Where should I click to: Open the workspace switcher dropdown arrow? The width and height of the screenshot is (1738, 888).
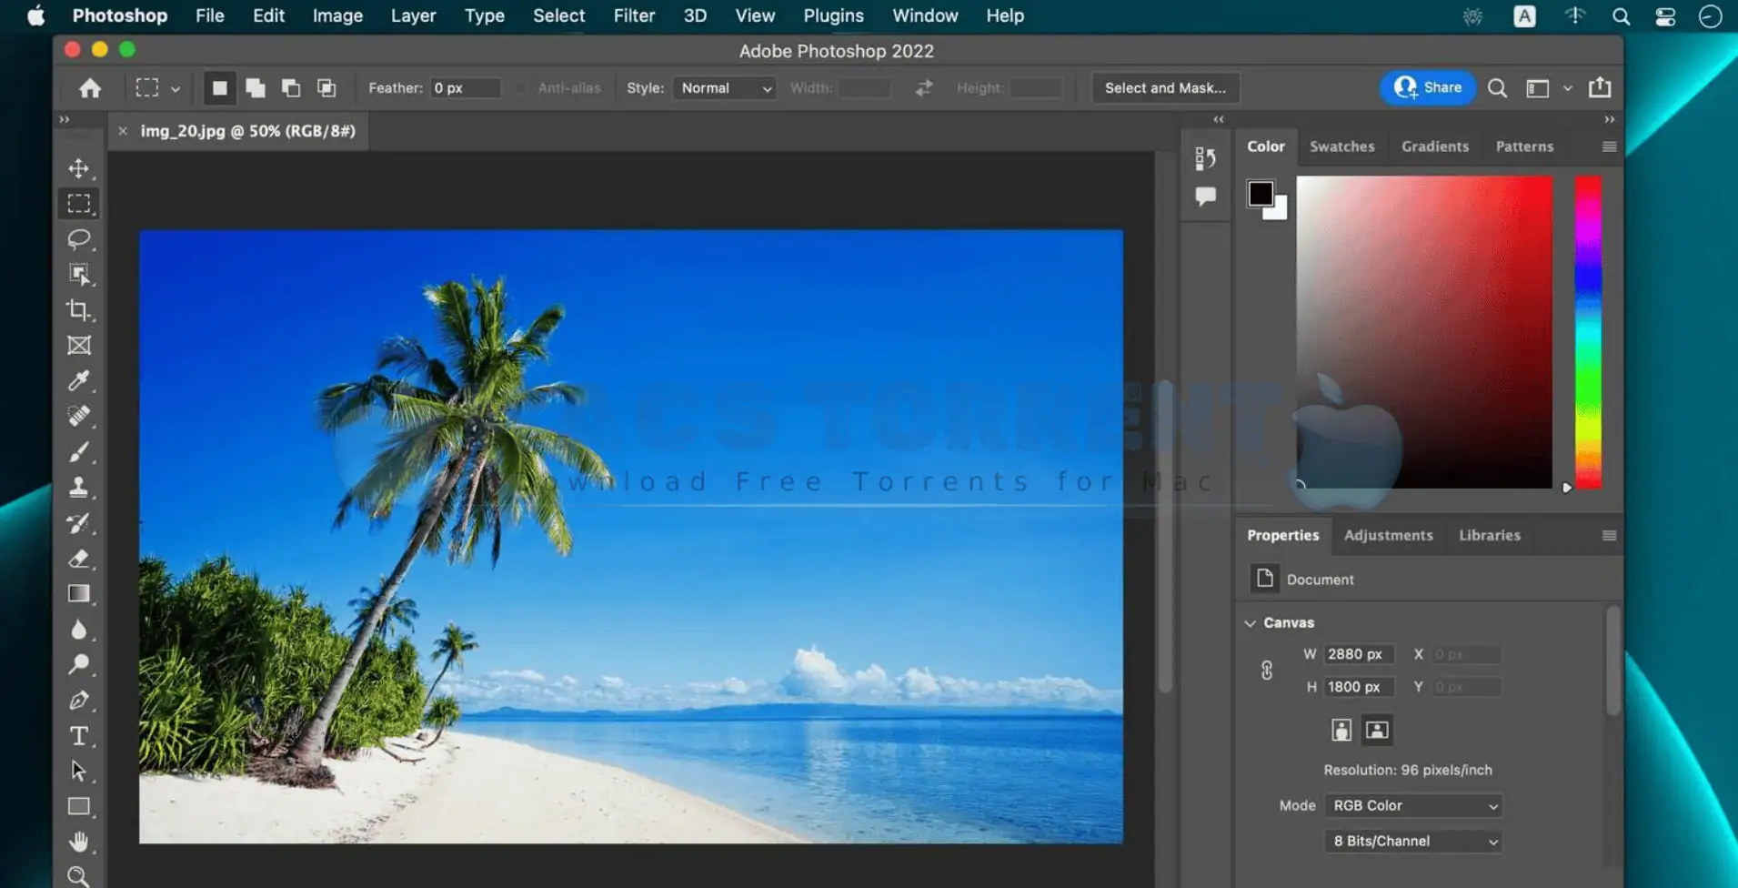click(1567, 88)
